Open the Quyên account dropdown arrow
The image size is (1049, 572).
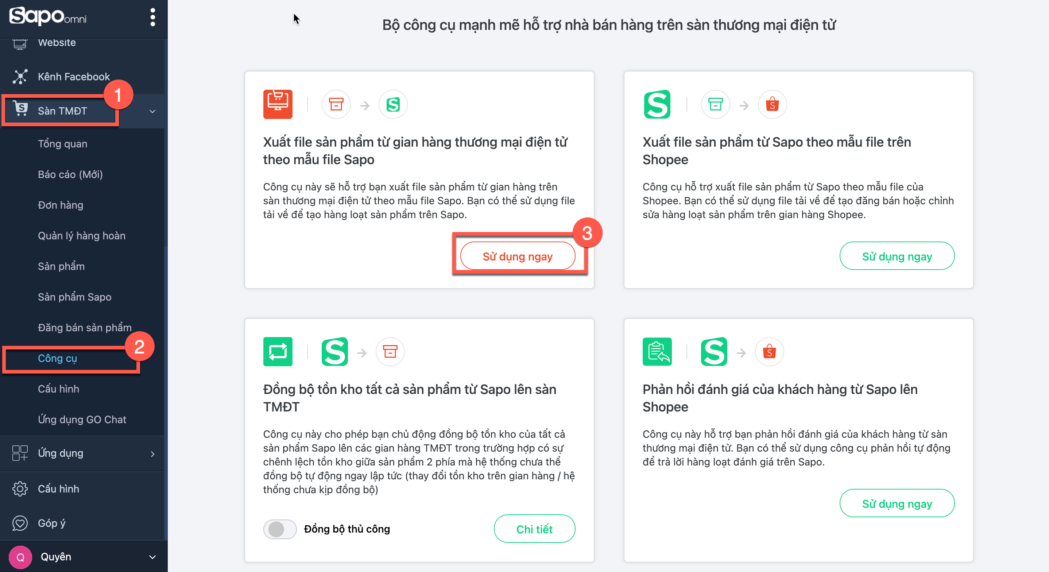click(152, 557)
